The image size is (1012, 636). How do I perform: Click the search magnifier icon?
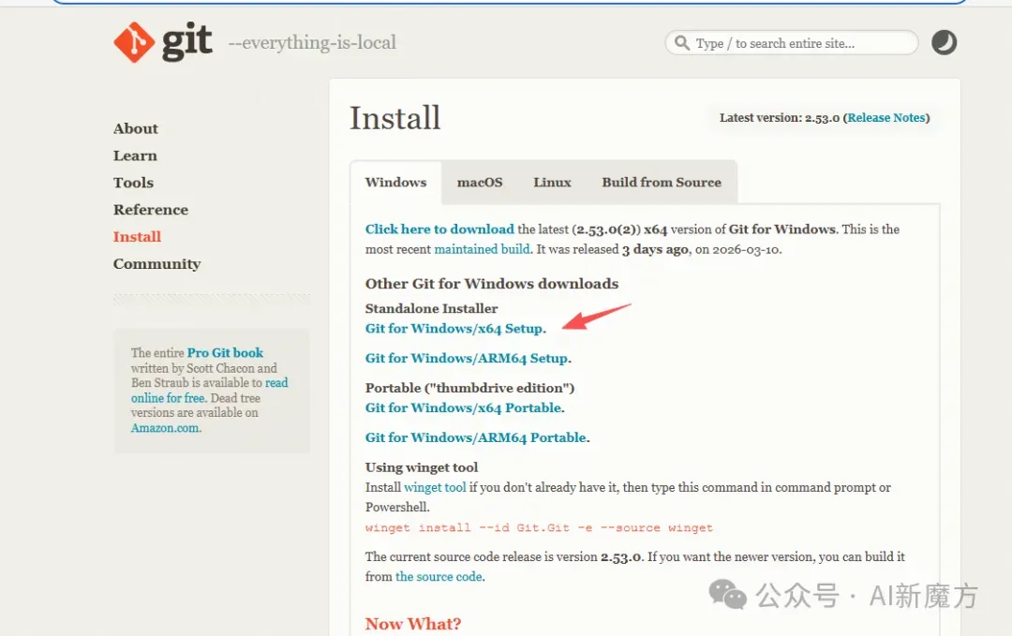[681, 43]
